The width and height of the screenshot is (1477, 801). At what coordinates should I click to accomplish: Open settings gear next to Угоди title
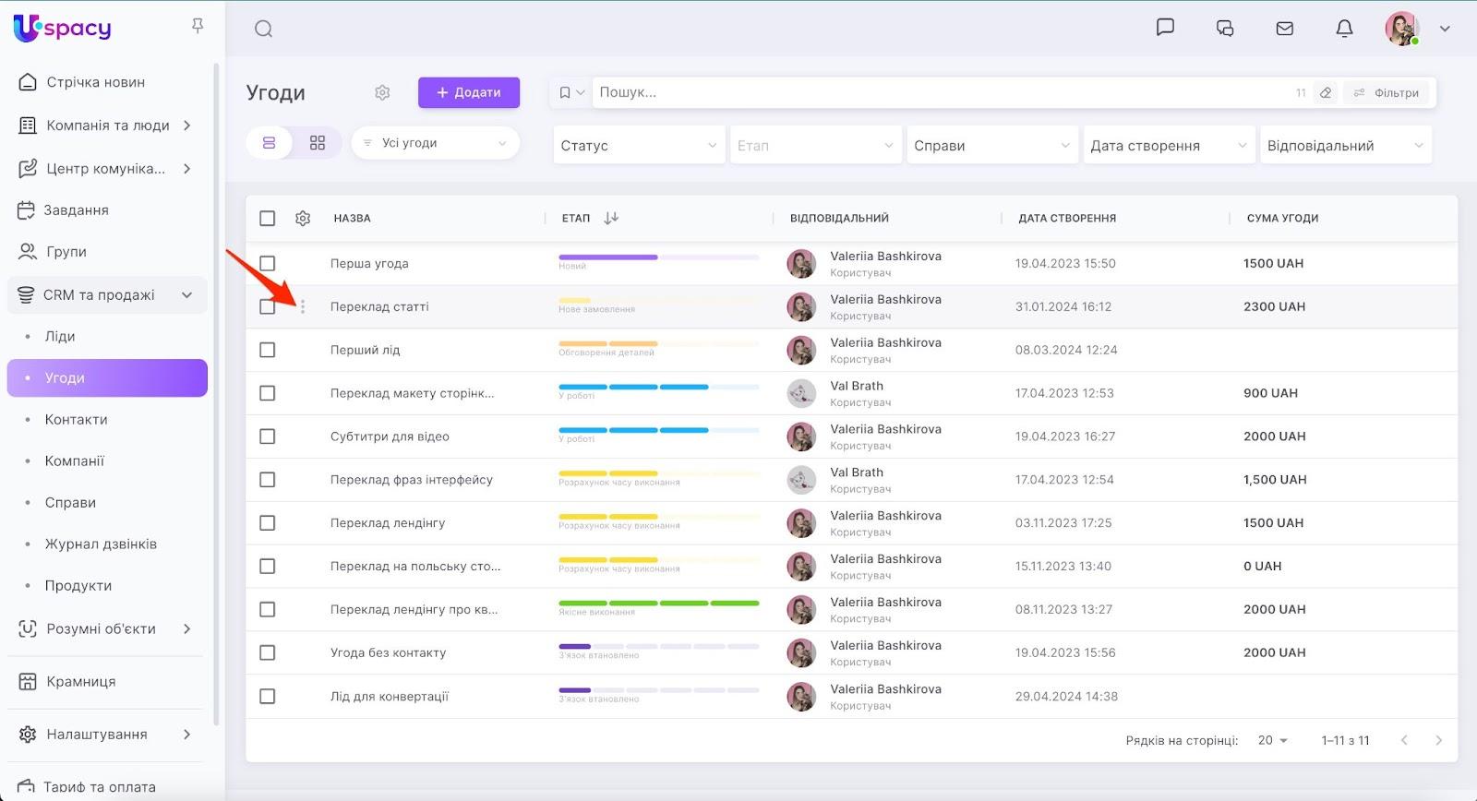[x=382, y=92]
